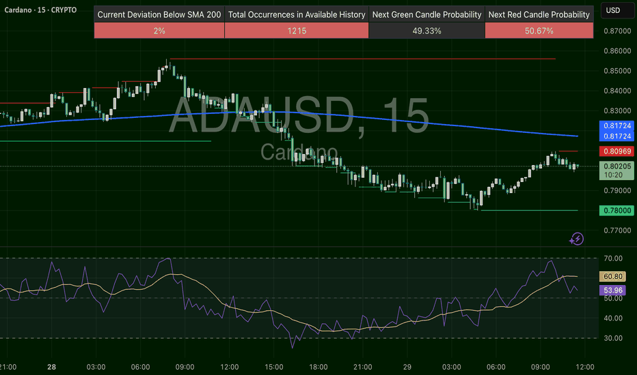Click the 28 date label on time axis
This screenshot has height=375, width=637.
coord(51,367)
